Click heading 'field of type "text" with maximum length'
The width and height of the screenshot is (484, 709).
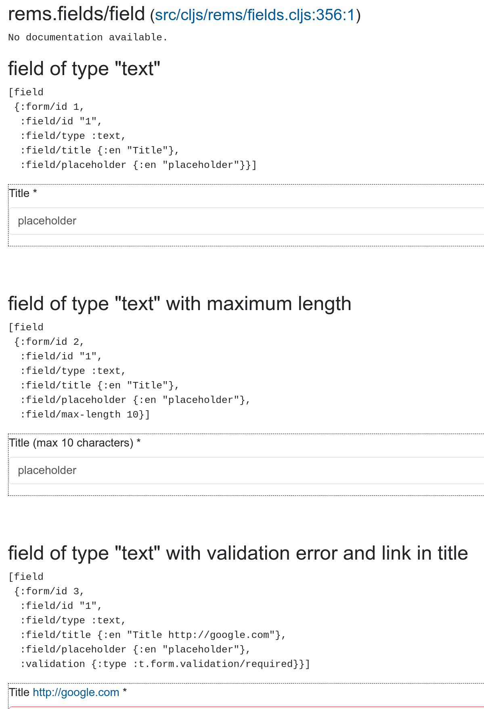tap(180, 304)
